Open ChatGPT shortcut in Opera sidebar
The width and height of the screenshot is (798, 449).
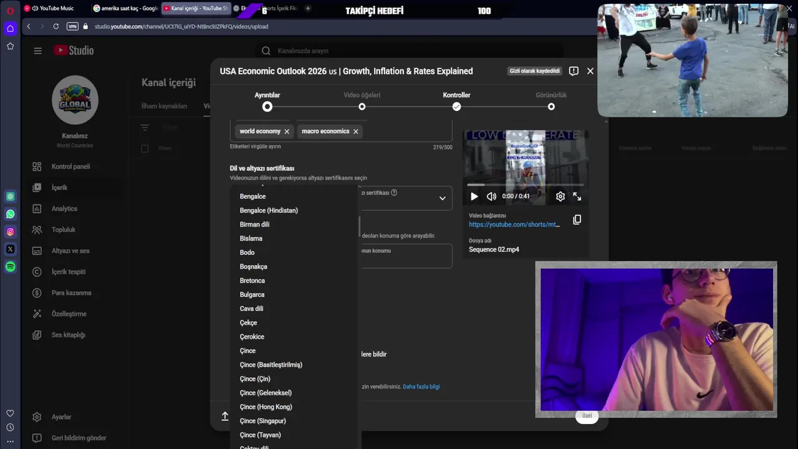pyautogui.click(x=10, y=196)
